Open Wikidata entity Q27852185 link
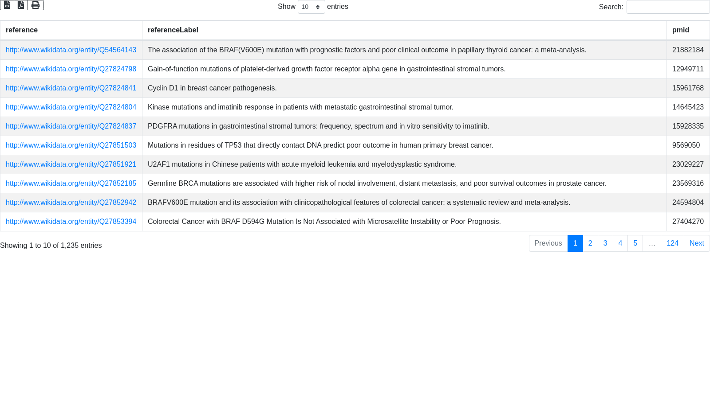This screenshot has width=710, height=399. pos(71,184)
